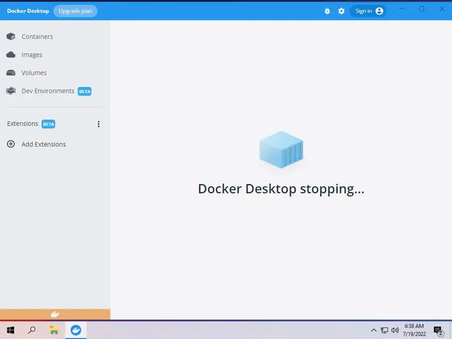Open the Windows Start menu
452x339 pixels.
click(x=11, y=330)
